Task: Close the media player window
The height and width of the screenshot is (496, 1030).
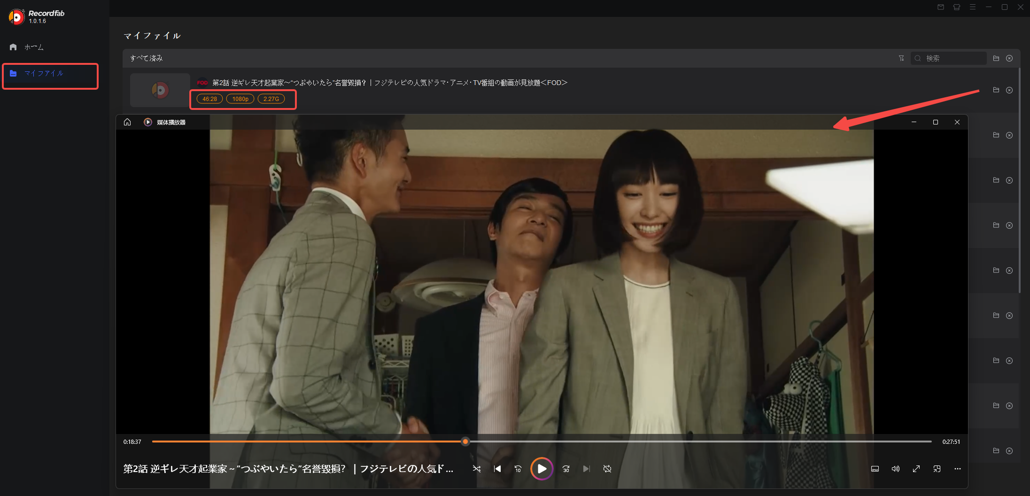Action: [x=957, y=122]
